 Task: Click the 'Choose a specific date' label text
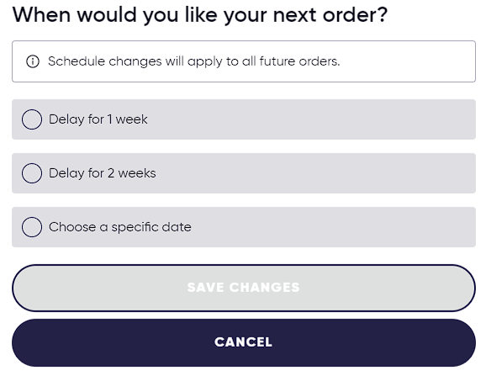[120, 227]
